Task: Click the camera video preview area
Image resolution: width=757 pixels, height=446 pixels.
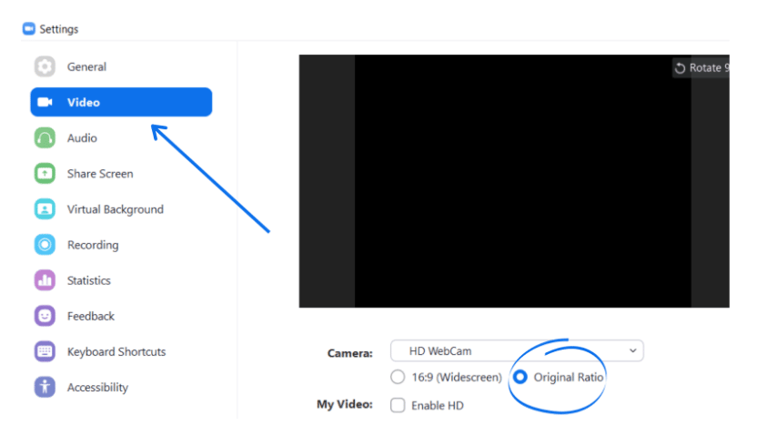Action: click(514, 181)
